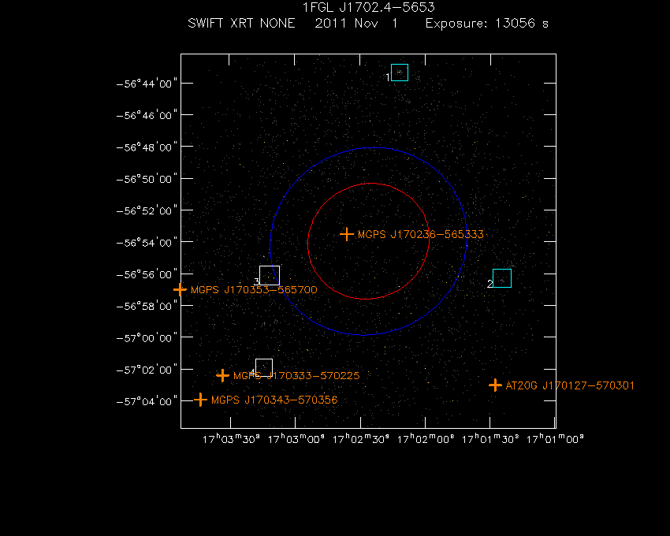670x536 pixels.
Task: Click the orange cross at MGPS J170353-565700
Action: [180, 290]
